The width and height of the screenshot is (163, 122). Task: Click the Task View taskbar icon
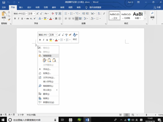click(62, 120)
